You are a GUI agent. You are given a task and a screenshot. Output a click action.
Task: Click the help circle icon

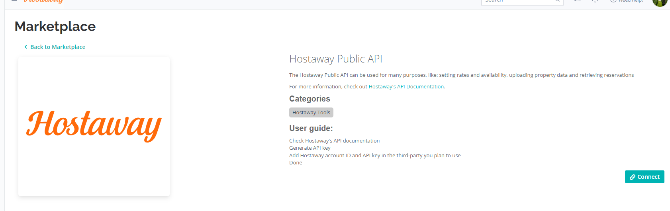click(613, 1)
